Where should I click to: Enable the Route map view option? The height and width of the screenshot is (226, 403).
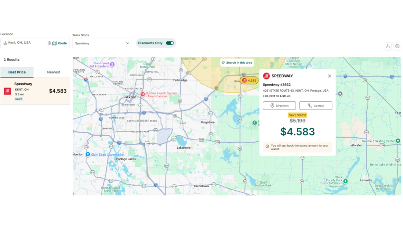(60, 43)
